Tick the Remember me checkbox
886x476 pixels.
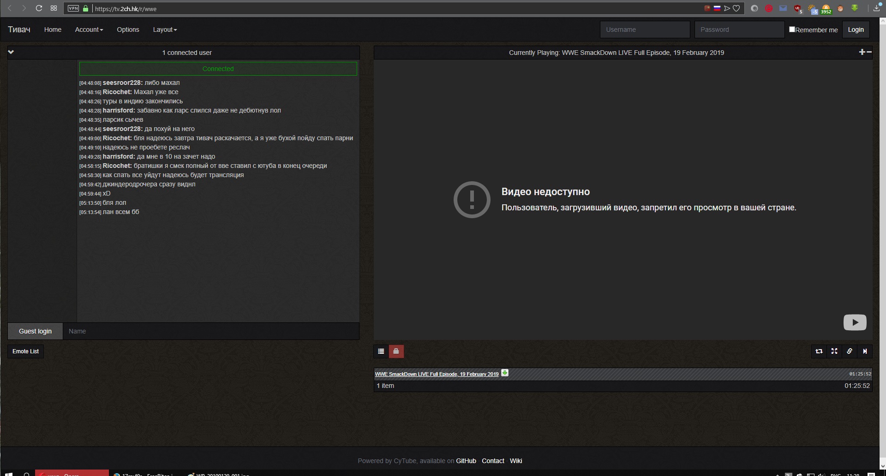792,29
